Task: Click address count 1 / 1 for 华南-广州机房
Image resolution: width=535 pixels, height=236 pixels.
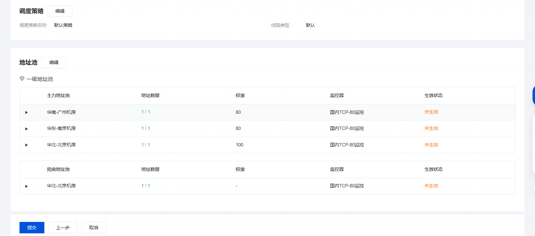Action: click(146, 112)
